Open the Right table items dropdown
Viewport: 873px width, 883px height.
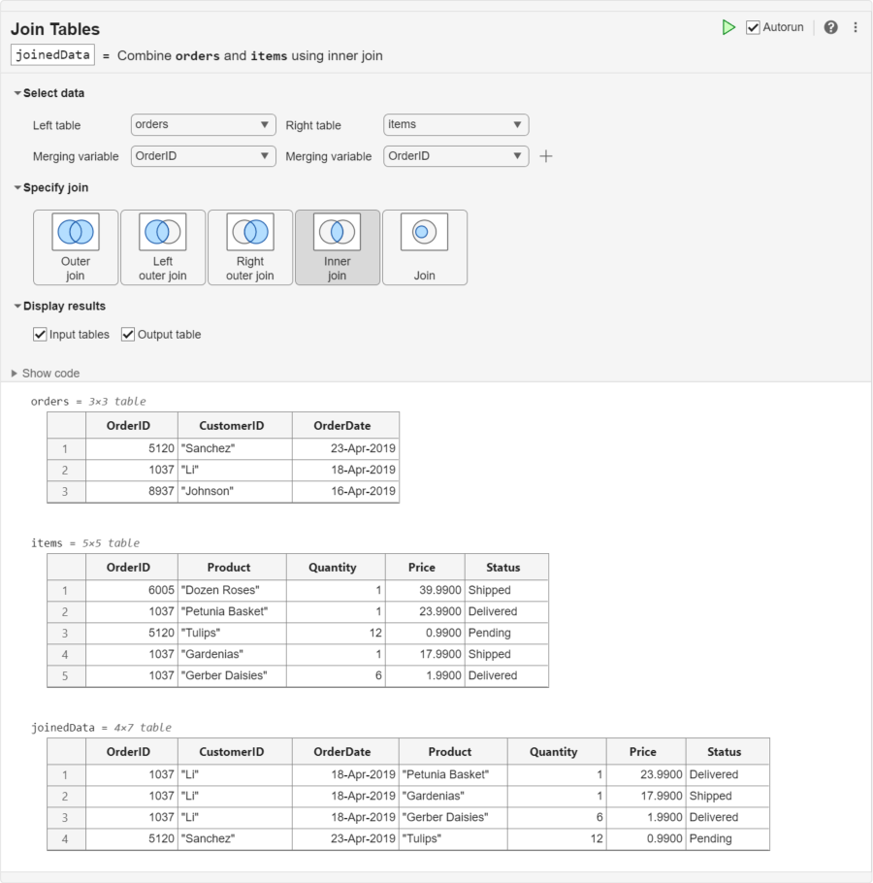coord(456,125)
